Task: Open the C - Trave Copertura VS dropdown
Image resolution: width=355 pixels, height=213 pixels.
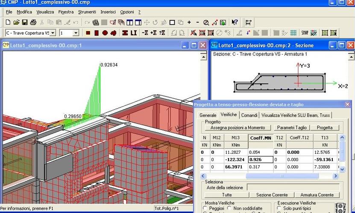Action: coord(53,33)
